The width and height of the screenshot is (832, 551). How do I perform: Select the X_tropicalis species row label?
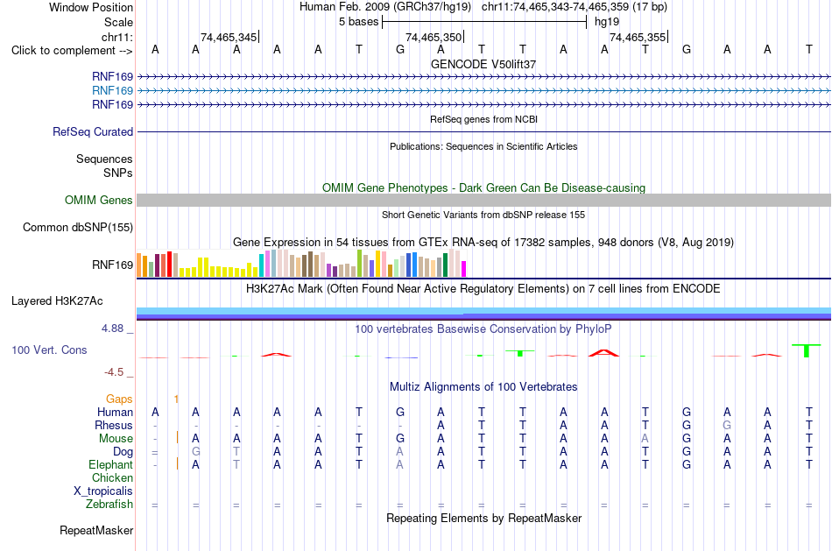[x=103, y=491]
